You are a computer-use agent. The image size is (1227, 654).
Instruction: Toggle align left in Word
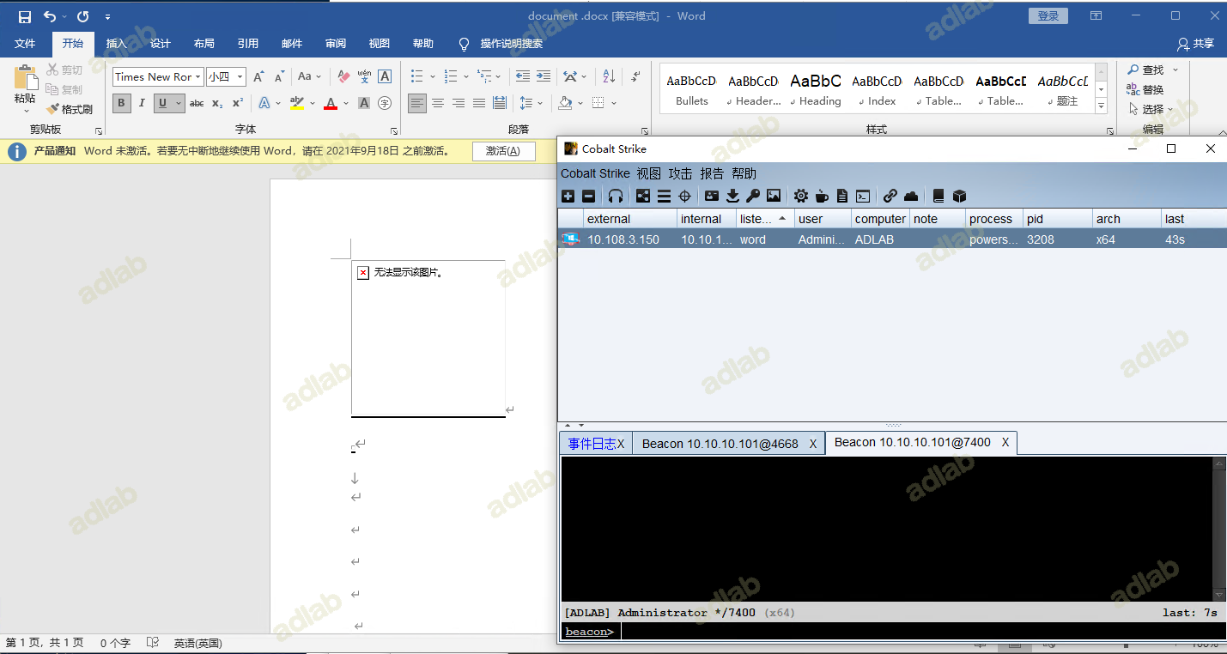pos(417,103)
